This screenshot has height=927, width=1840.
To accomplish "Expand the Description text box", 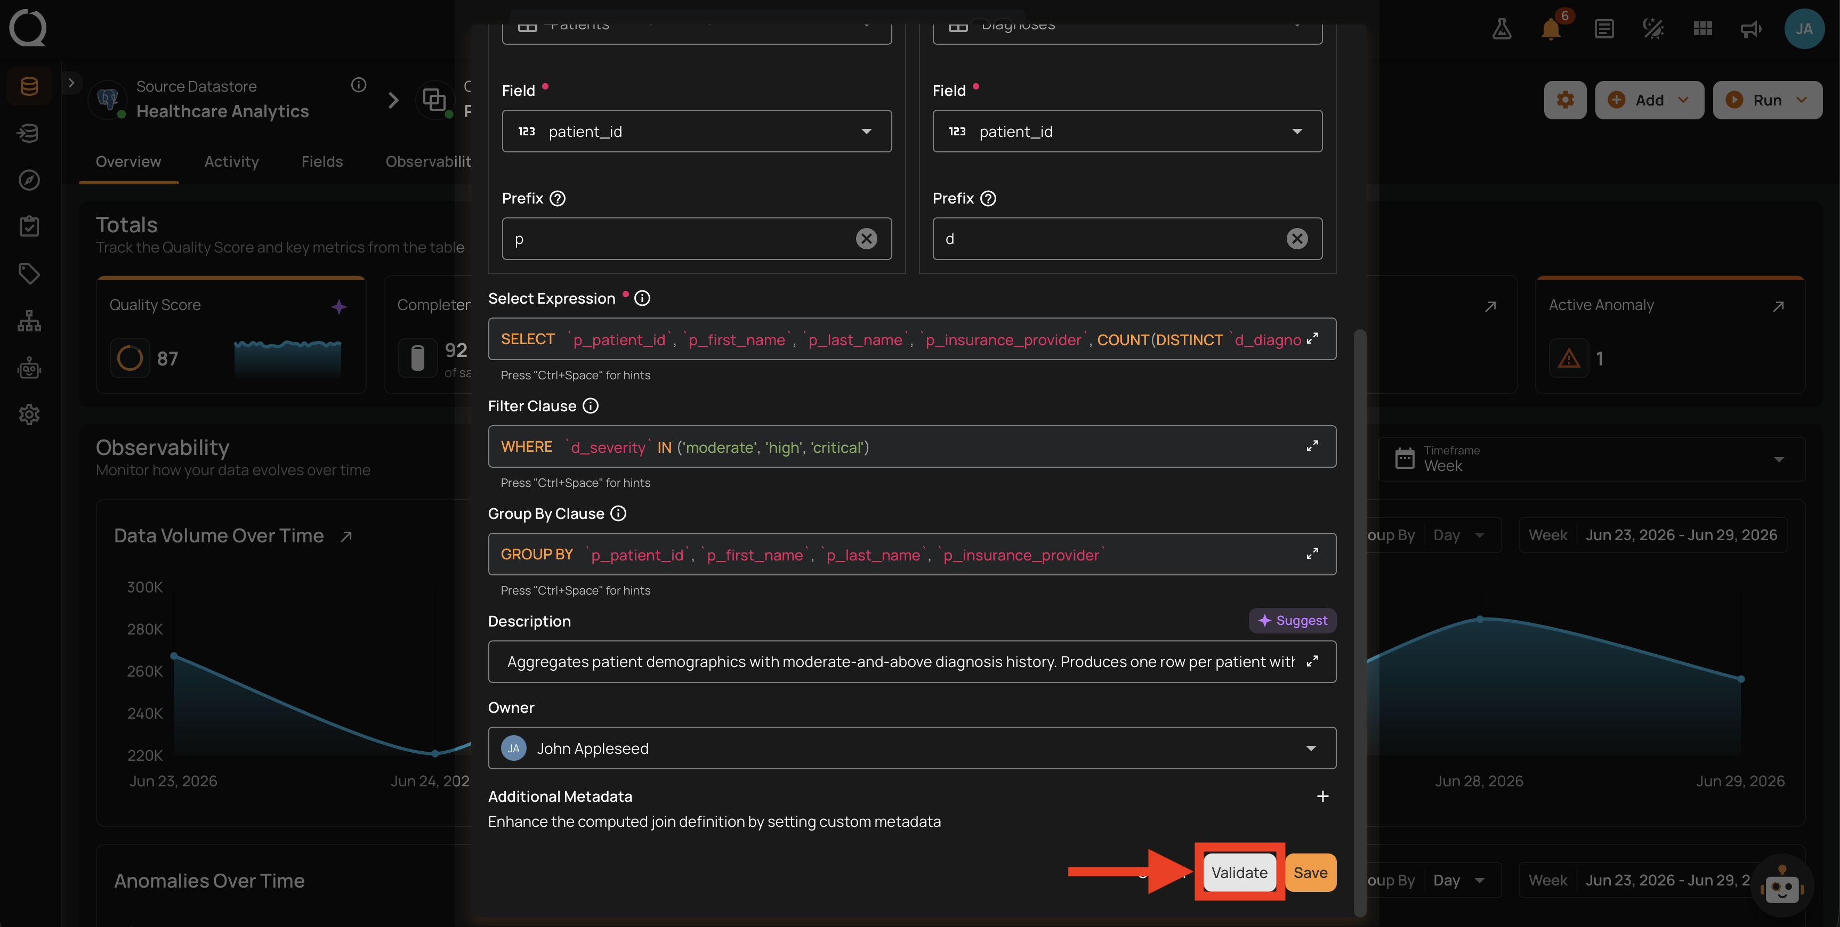I will point(1312,661).
